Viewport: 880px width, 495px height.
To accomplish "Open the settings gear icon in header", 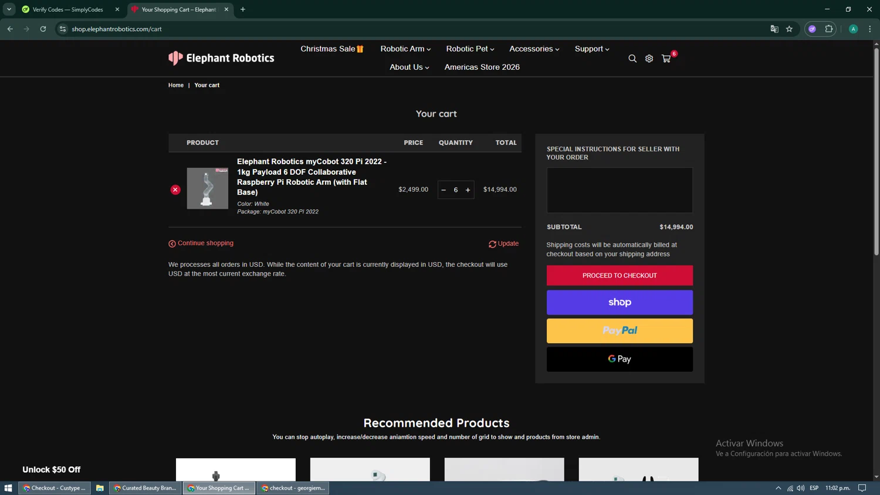I will 649,59.
